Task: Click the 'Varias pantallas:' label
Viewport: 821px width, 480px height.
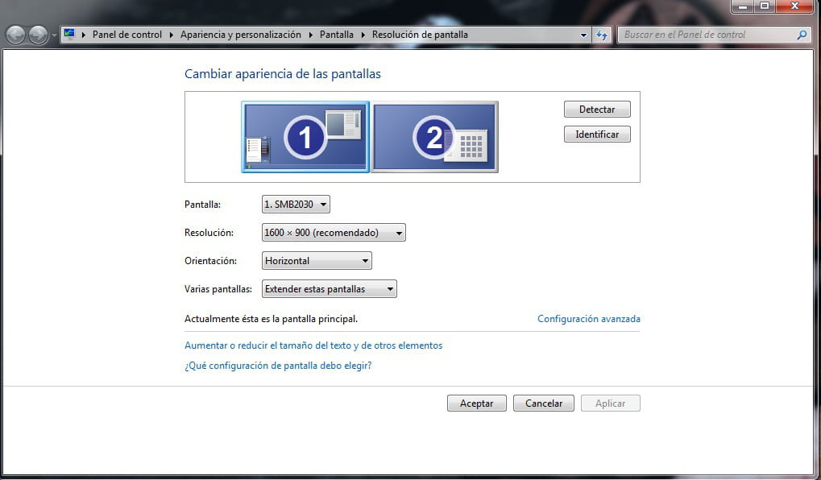Action: click(218, 289)
